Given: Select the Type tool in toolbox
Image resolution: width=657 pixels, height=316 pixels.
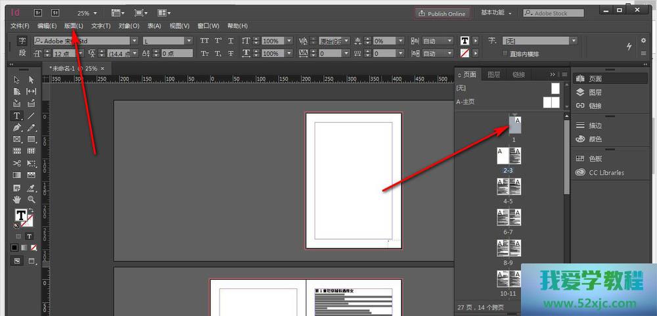Looking at the screenshot, I should 16,116.
